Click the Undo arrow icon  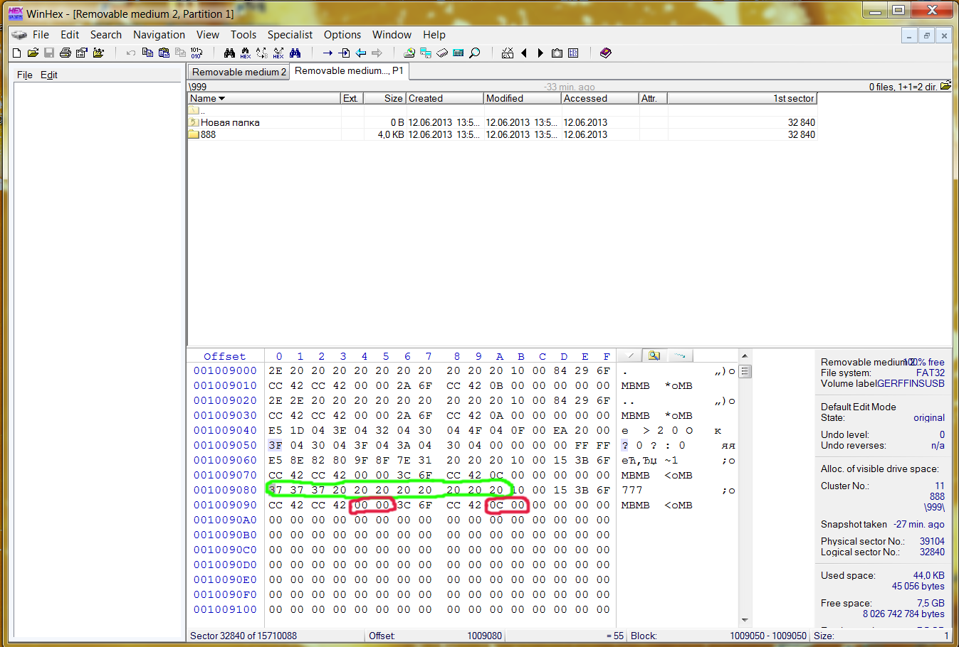[131, 53]
